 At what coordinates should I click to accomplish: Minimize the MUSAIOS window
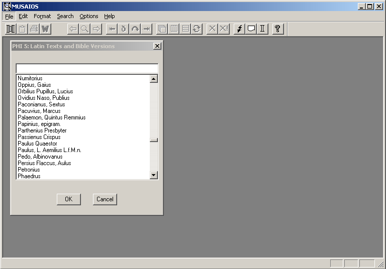coord(361,7)
